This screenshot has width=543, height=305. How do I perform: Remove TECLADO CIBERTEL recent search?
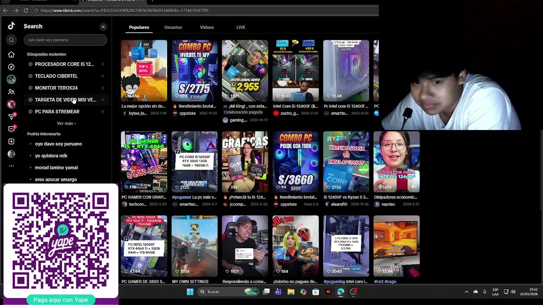tap(103, 76)
